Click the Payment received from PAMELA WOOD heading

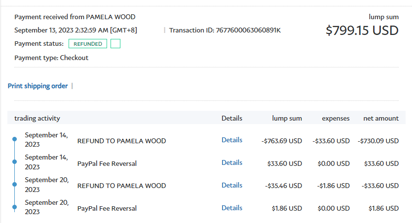coord(75,17)
